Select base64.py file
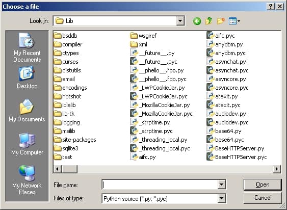This screenshot has height=210, width=287. (224, 131)
